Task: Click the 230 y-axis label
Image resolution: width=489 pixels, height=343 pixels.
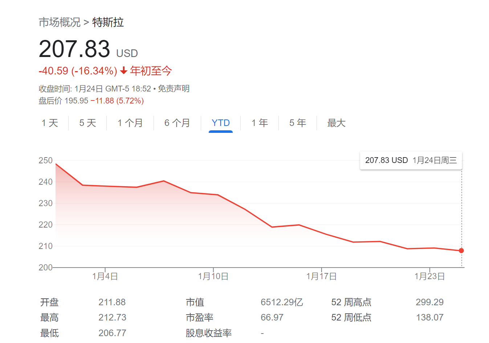Action: [x=46, y=203]
